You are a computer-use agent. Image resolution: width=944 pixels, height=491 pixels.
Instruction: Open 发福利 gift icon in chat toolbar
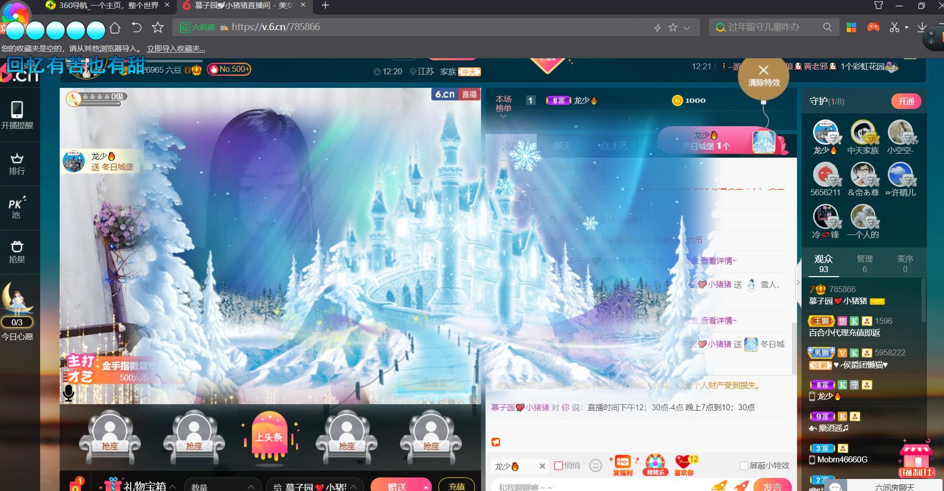pos(622,465)
